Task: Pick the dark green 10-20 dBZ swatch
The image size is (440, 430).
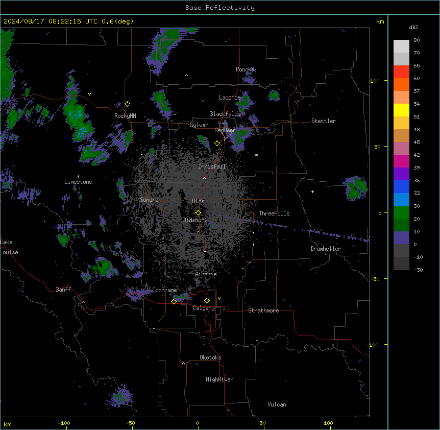Action: click(401, 225)
